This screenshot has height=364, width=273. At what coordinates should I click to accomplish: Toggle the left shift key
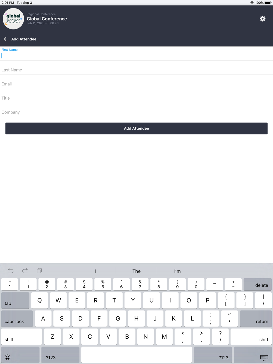22,336
